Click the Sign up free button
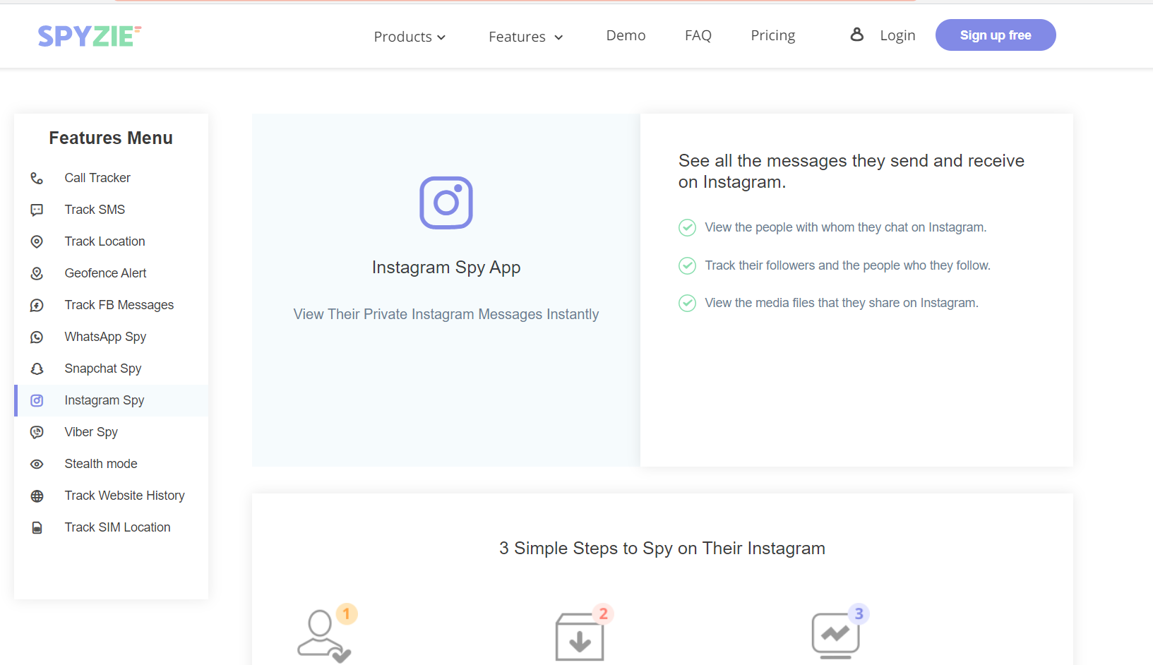 [996, 35]
